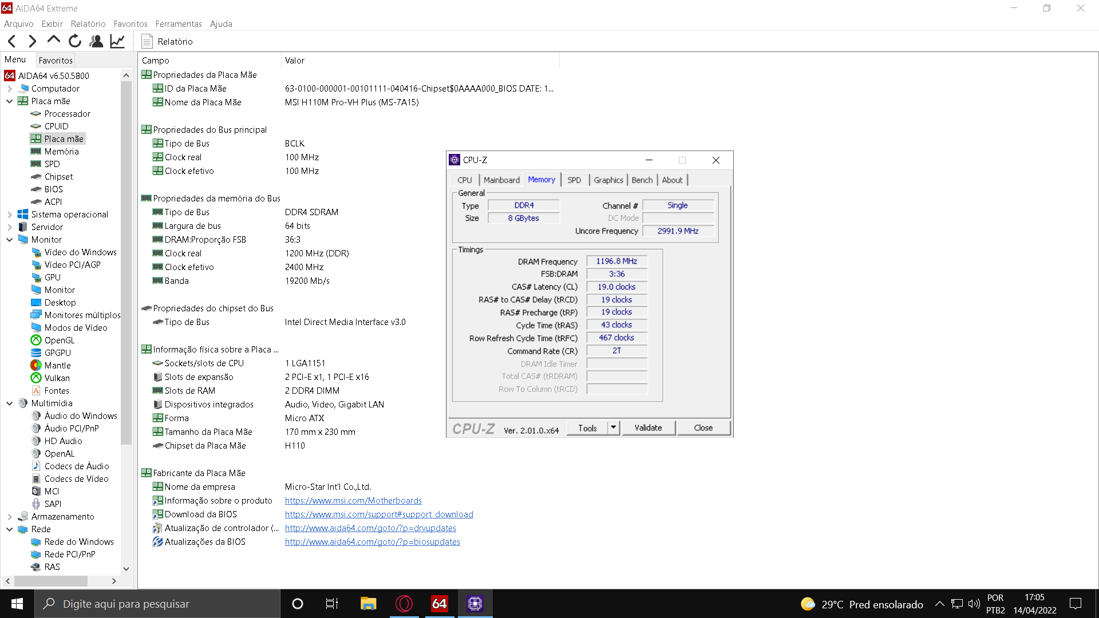Viewport: 1099px width, 618px height.
Task: Open the graph chart toolbar icon
Action: 117,41
